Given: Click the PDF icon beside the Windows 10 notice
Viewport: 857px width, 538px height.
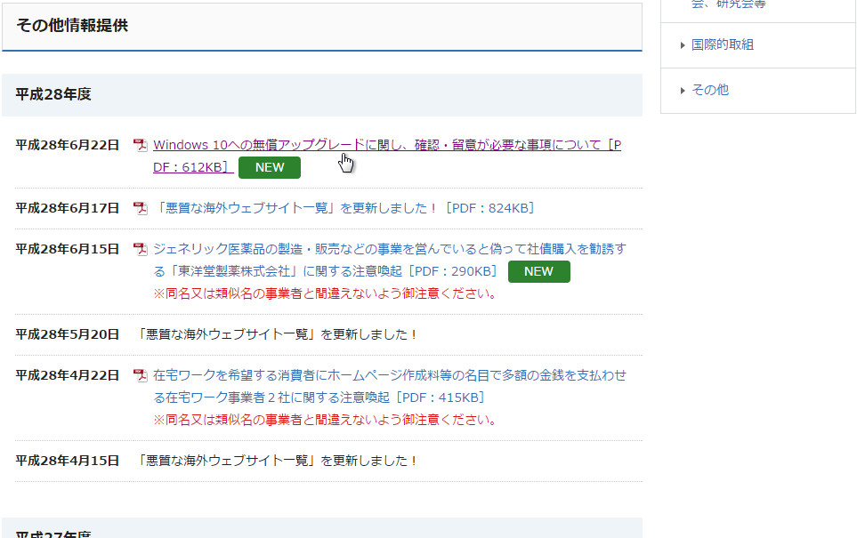Looking at the screenshot, I should tap(140, 144).
